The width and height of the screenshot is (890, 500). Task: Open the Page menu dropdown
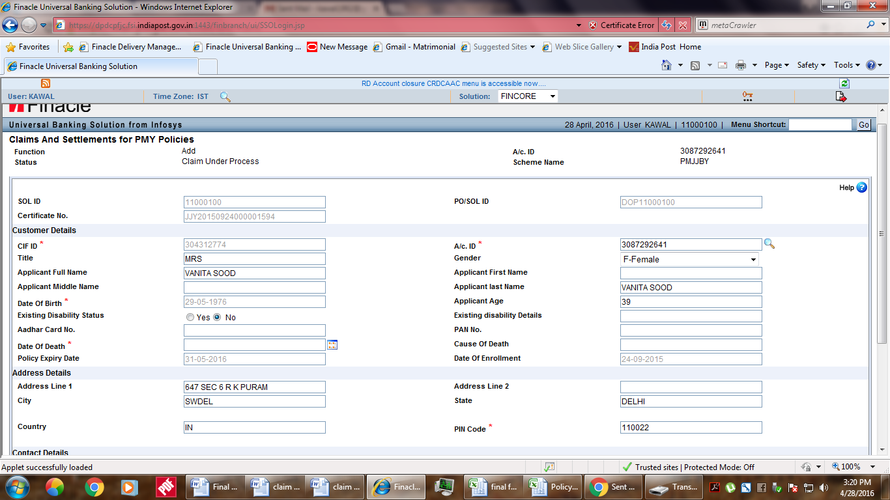[777, 65]
